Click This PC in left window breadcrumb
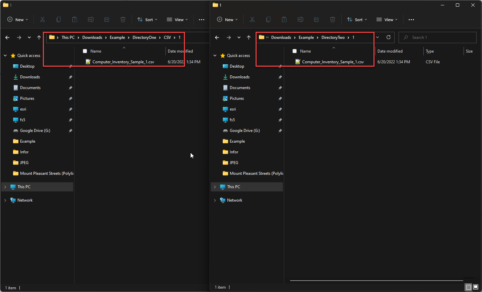This screenshot has height=292, width=482. coord(68,38)
